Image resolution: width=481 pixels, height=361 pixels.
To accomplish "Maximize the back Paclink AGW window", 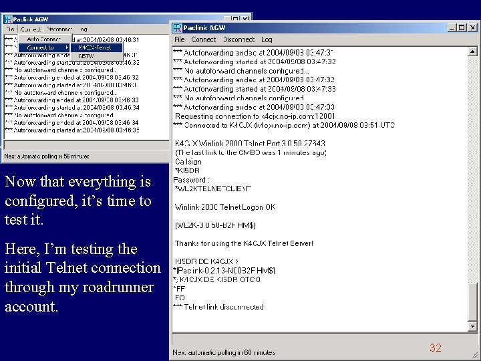I will coord(235,19).
